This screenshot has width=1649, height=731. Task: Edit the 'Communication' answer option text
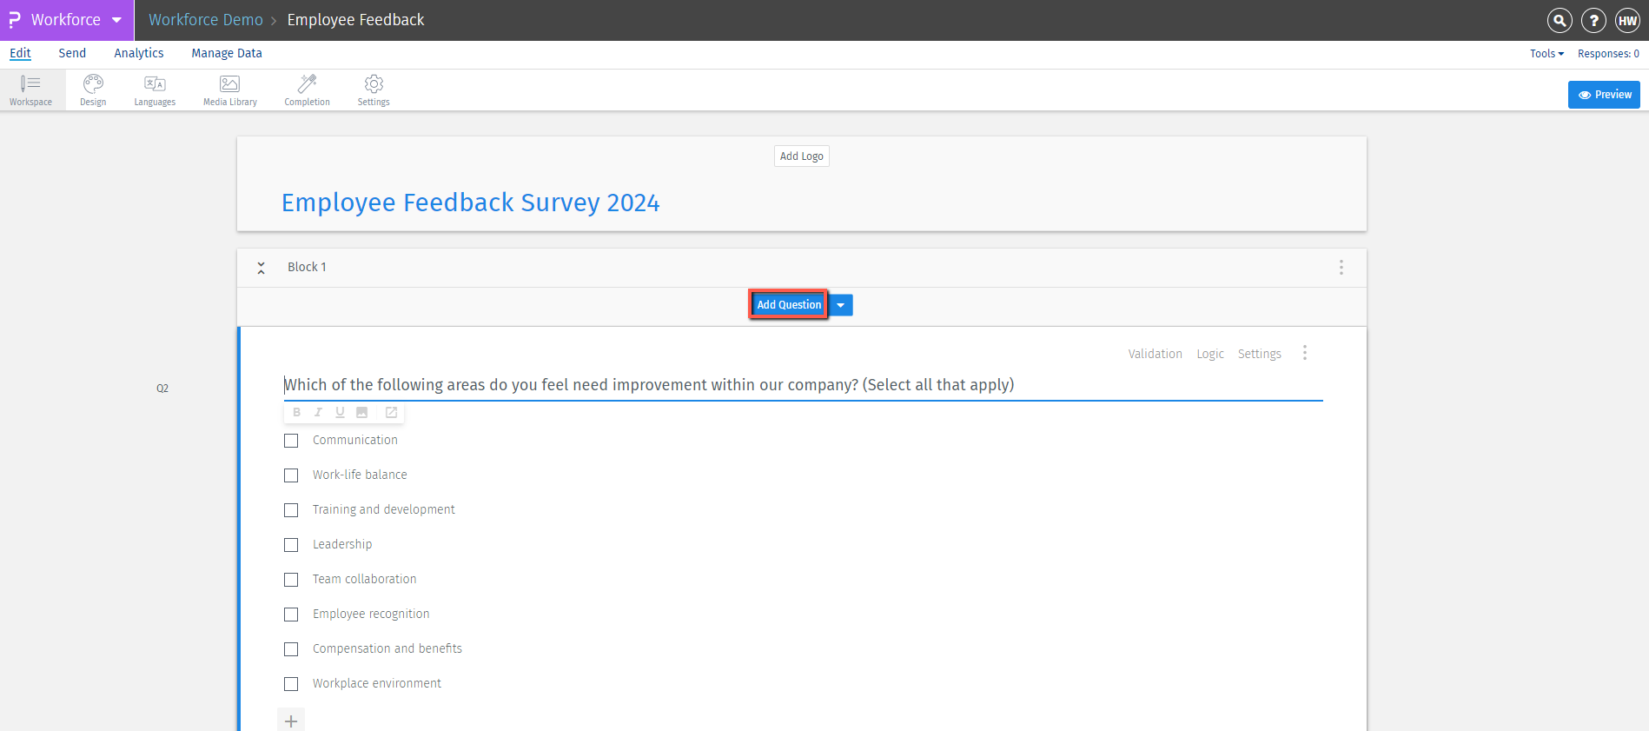click(x=355, y=440)
